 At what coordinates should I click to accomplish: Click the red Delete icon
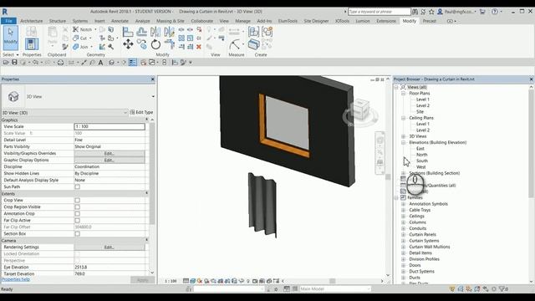[x=199, y=47]
